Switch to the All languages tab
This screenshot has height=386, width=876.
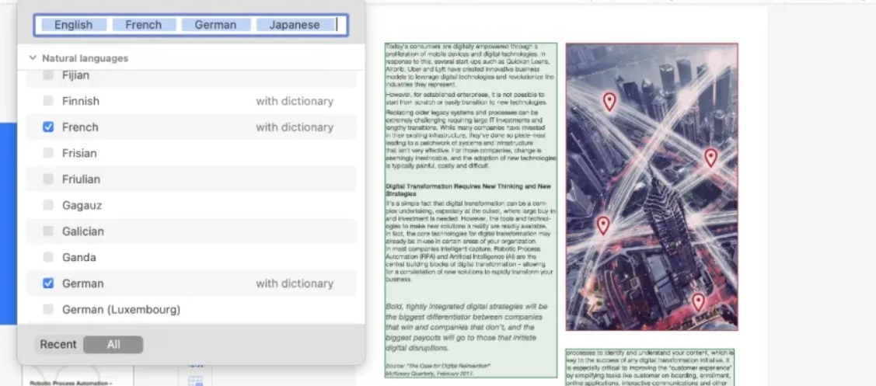(113, 345)
